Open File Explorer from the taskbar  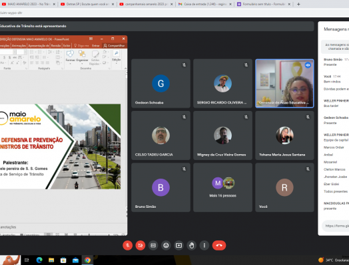[51, 260]
